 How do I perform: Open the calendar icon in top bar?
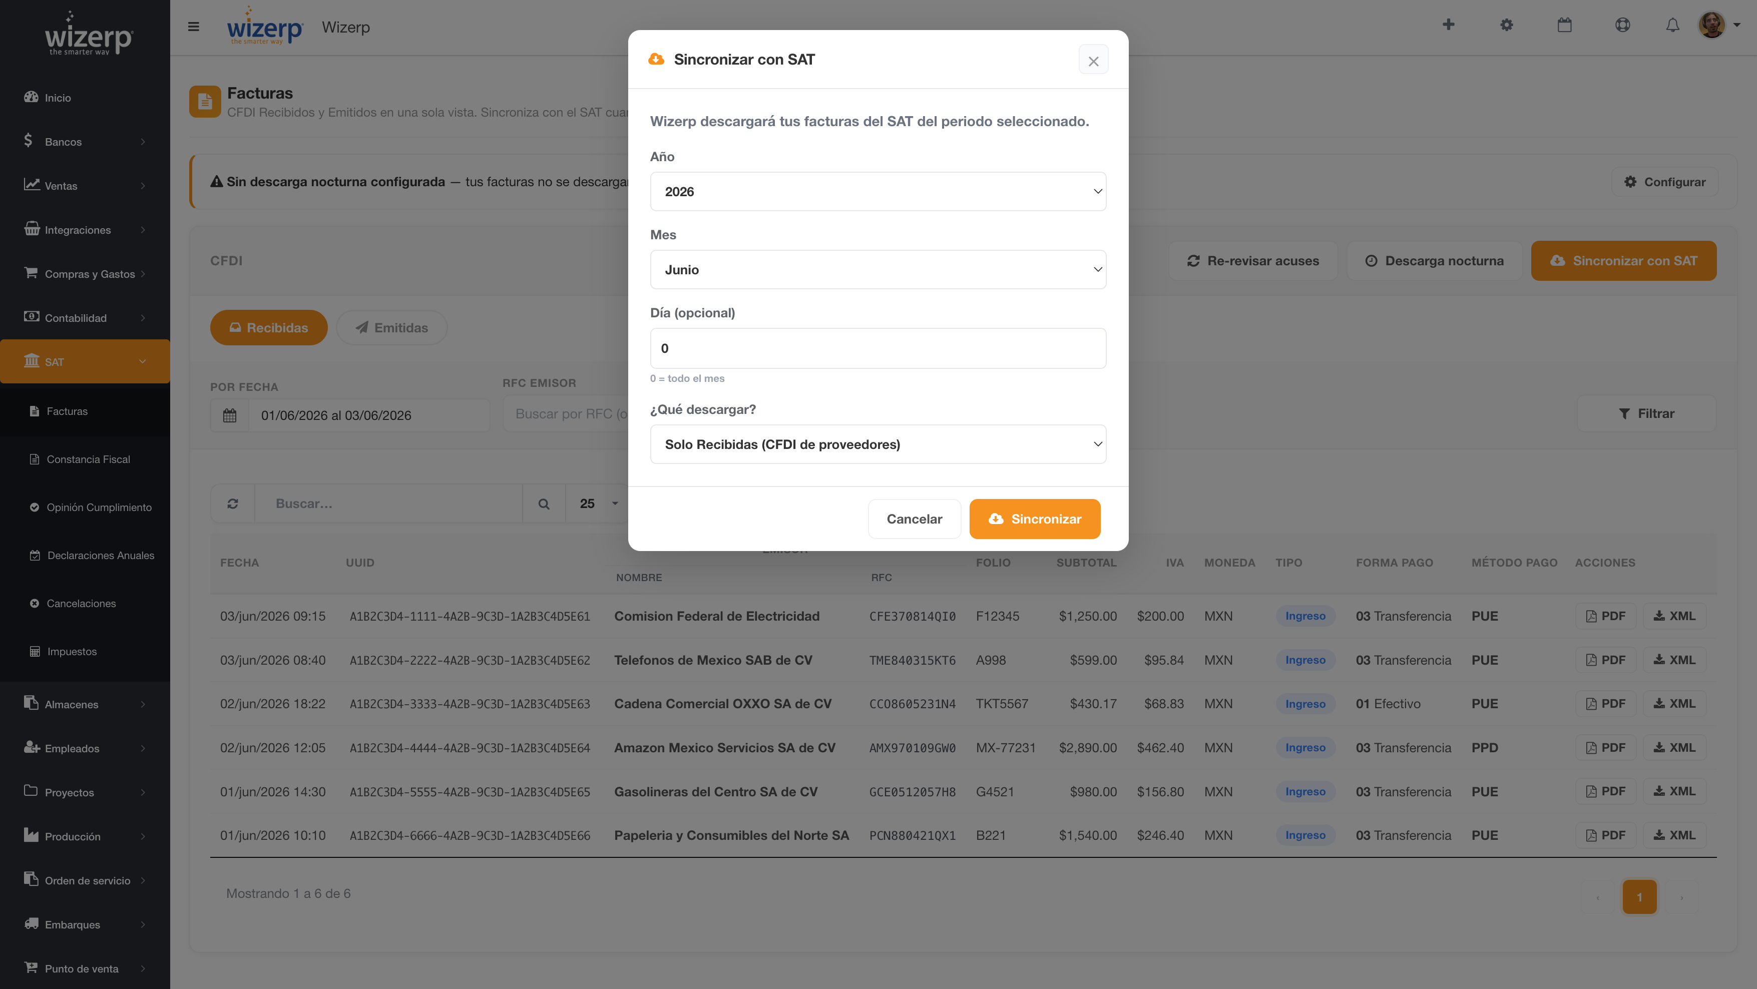[x=1565, y=25]
